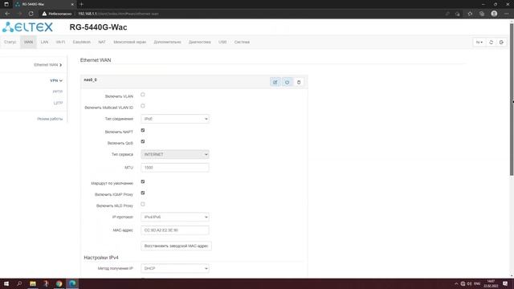Open the Дополнительно tab
Screen dimensions: 514x289
click(167, 42)
